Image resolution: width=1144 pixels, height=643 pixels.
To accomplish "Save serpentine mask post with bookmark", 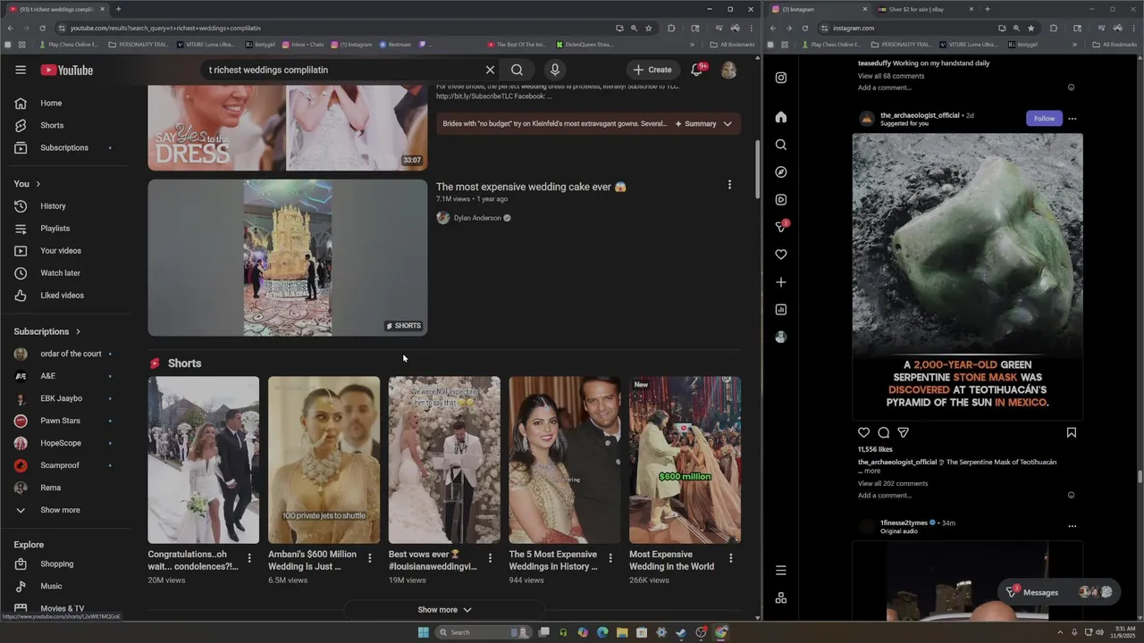I will (1072, 433).
